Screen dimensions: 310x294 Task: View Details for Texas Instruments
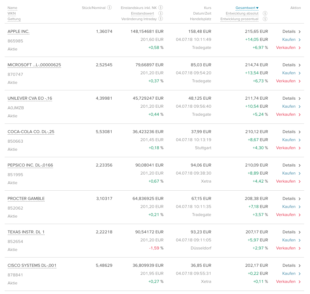(x=292, y=232)
